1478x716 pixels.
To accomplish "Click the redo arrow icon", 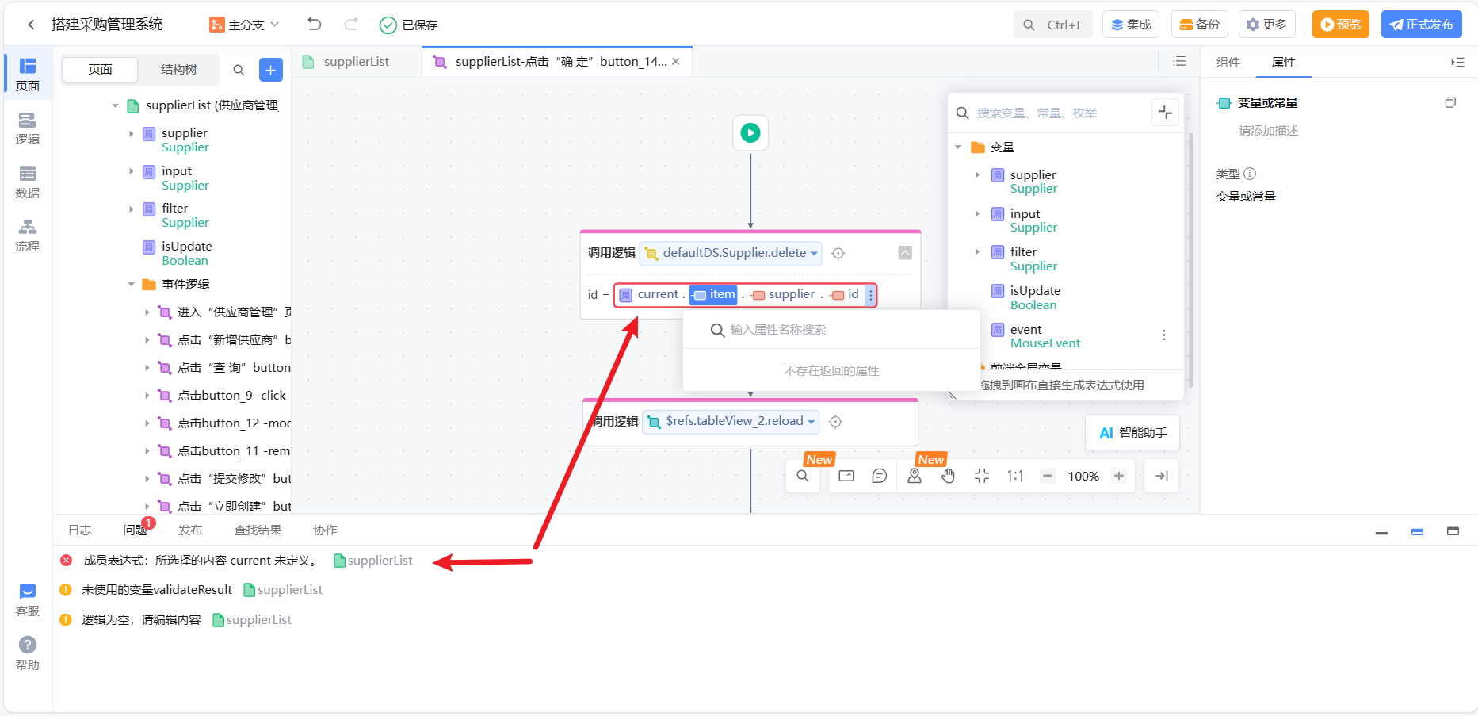I will tap(351, 25).
